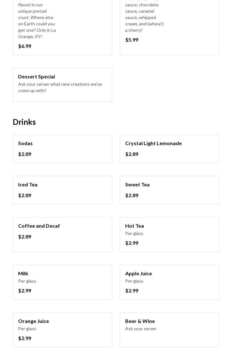
Task: Select the Sodas drink title
Action: pos(25,143)
